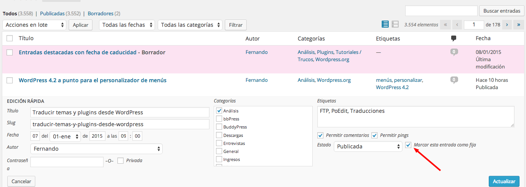
Task: Click comments bubble column header icon
Action: click(454, 38)
